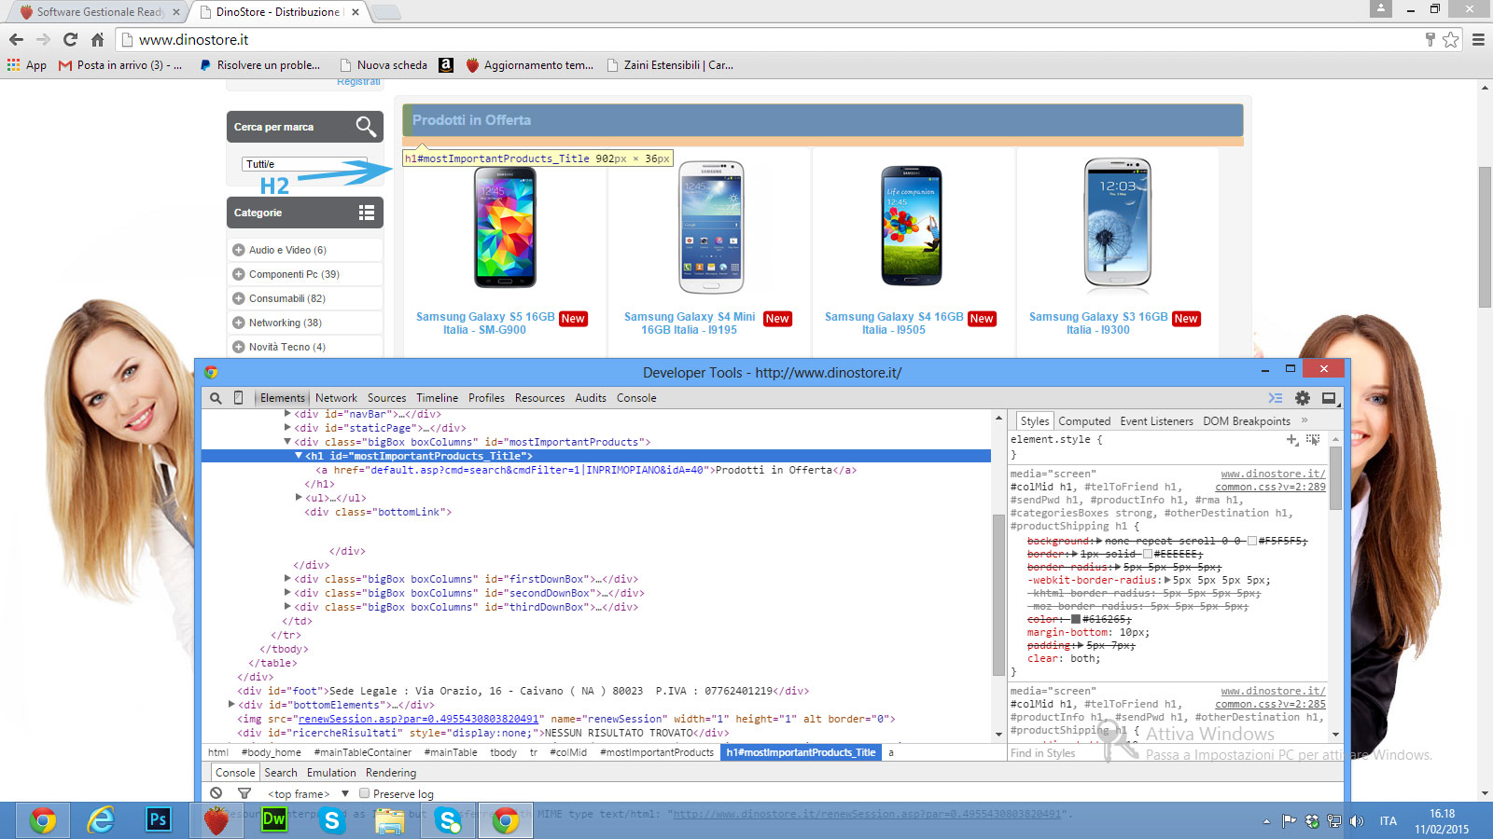Dock DevTools to main window icon
The height and width of the screenshot is (839, 1493).
pos(1329,398)
